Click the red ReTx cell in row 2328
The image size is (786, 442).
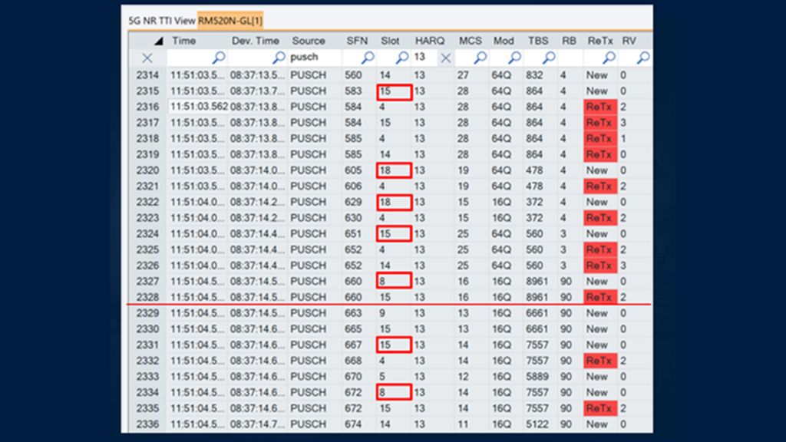point(599,297)
